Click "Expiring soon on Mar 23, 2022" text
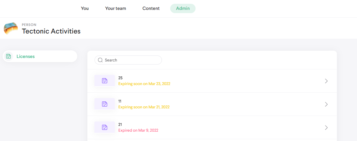The width and height of the screenshot is (357, 141). pyautogui.click(x=144, y=84)
